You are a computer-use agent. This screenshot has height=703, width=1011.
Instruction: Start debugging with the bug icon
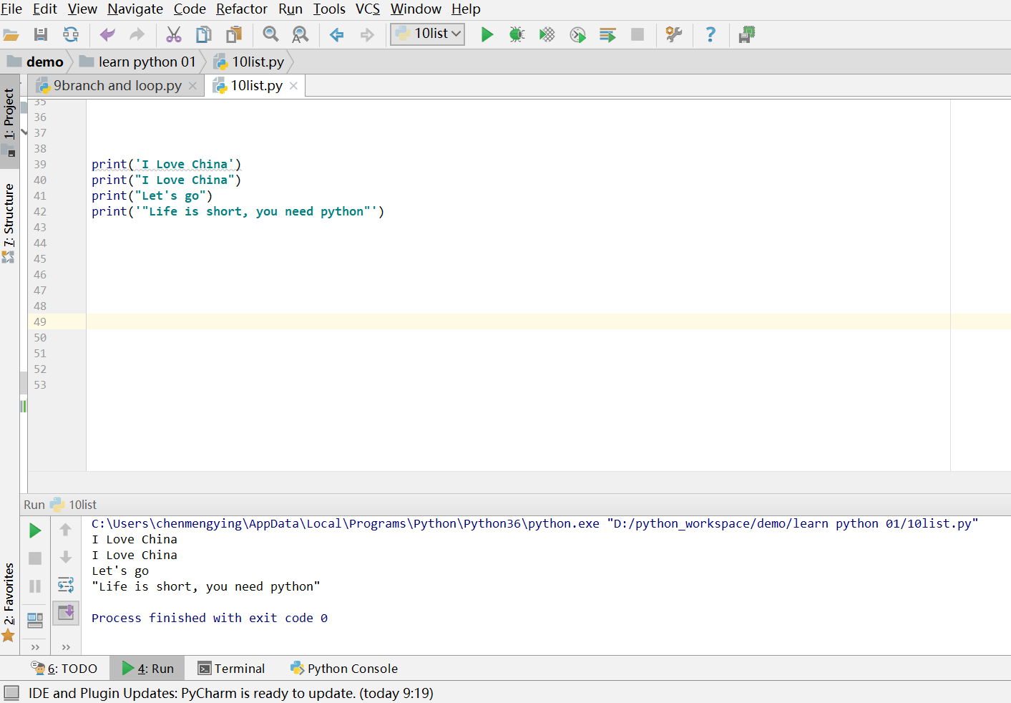click(517, 34)
